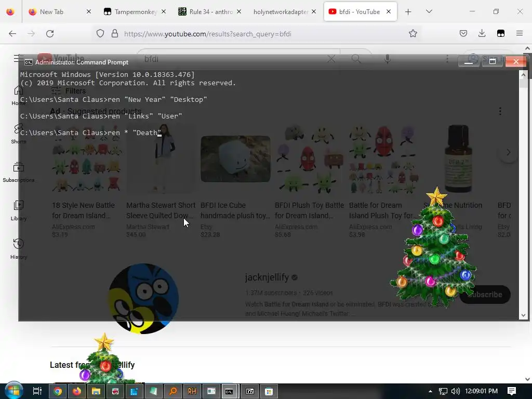Click the network icon in the system tray

(x=443, y=391)
